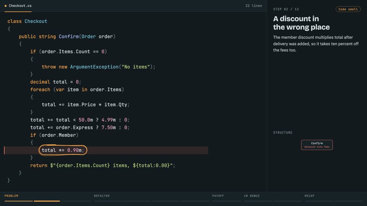Click the "22 lines" counter
The width and height of the screenshot is (367, 206).
point(253,6)
